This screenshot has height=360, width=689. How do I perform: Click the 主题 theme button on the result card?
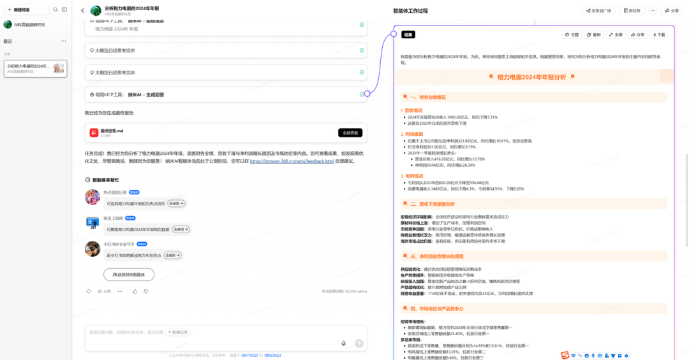[x=572, y=34]
